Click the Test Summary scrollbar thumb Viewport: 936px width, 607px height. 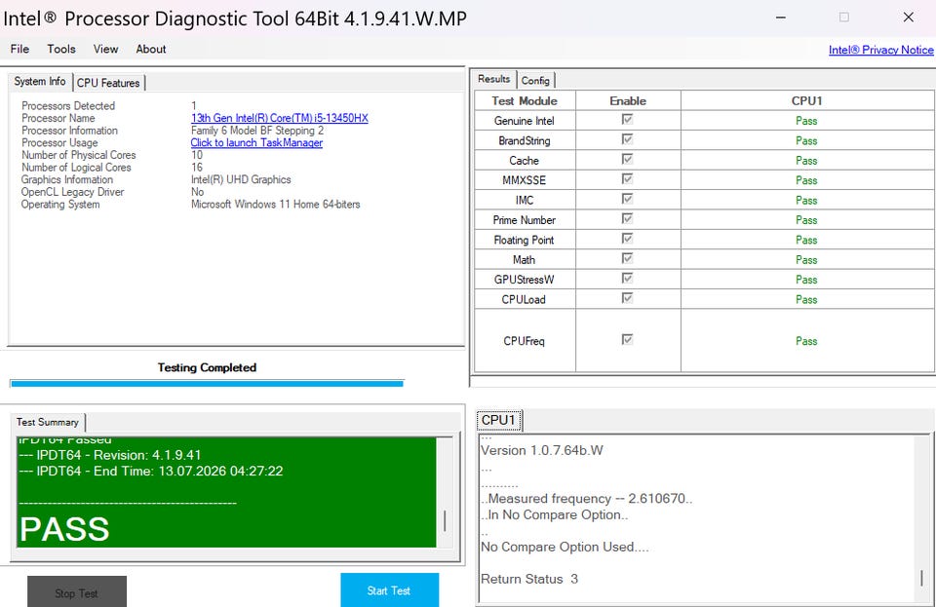click(x=445, y=521)
